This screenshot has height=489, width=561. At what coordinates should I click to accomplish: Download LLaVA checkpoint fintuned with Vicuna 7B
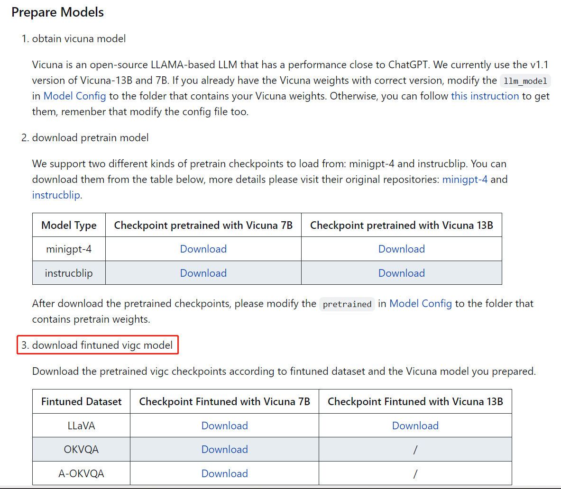(x=224, y=426)
